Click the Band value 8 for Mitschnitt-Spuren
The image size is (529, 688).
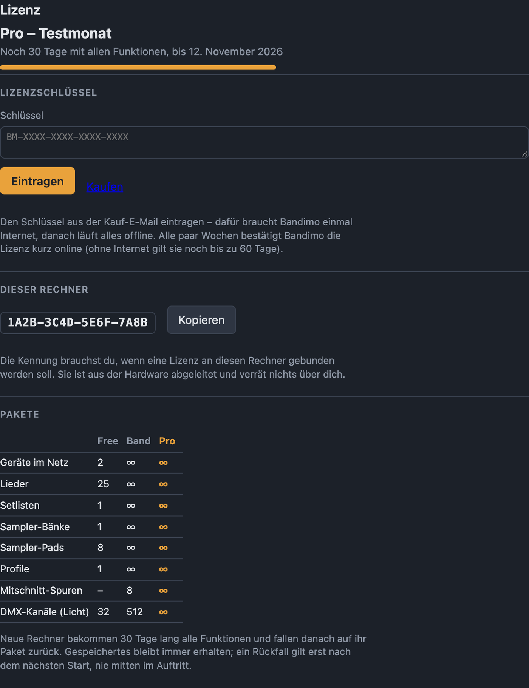click(x=130, y=591)
